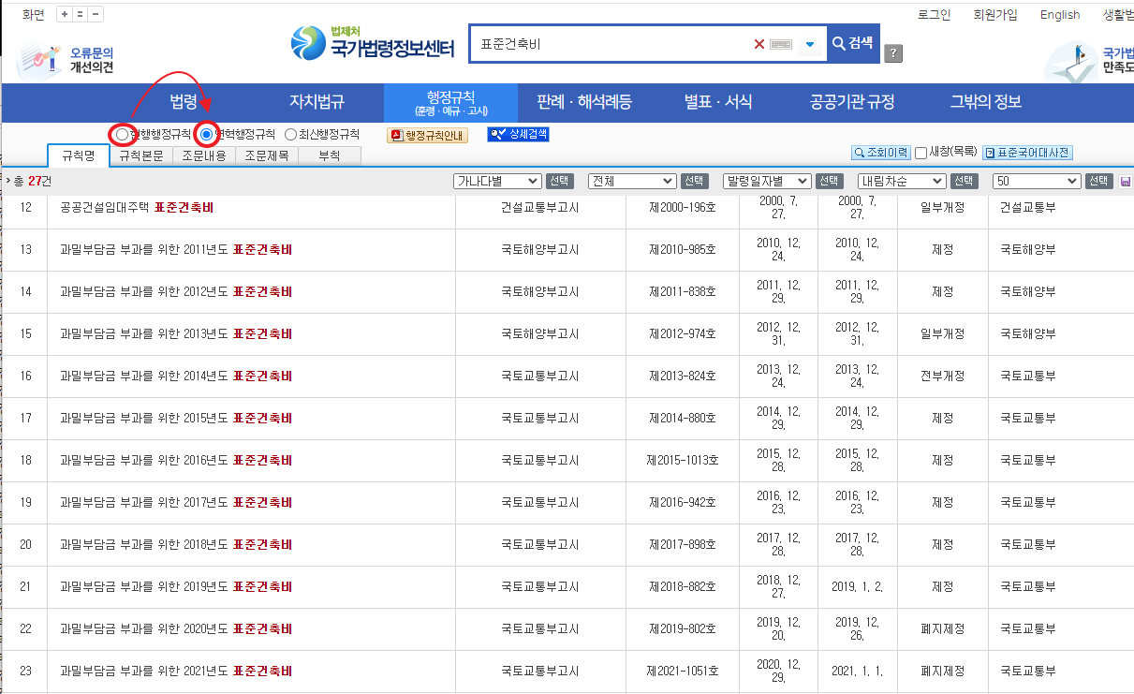Open 오류문의 개선의견 feedback icon
Screen dimensions: 1134x694
pos(66,60)
